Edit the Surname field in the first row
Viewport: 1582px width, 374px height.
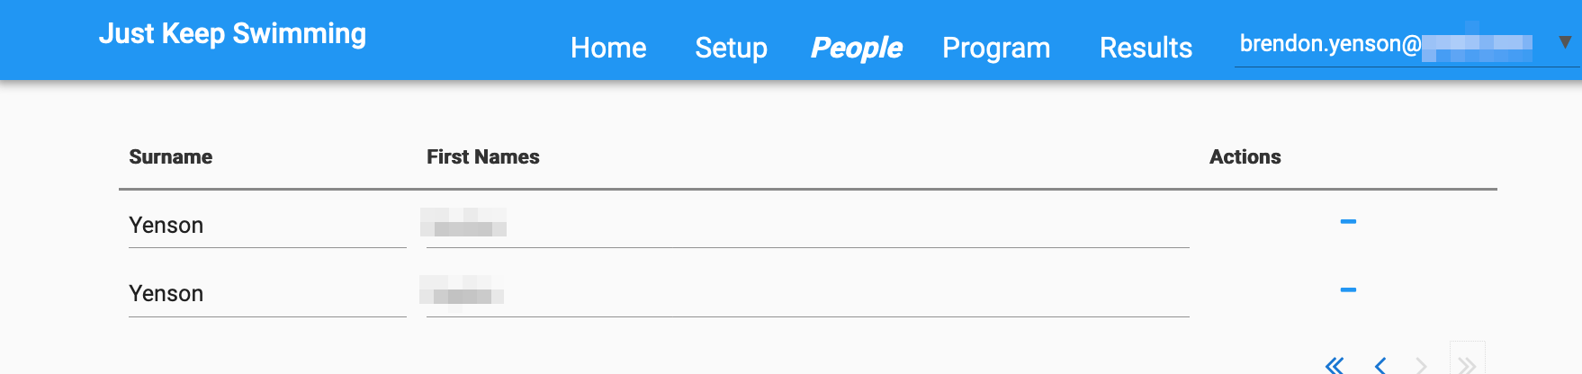266,226
